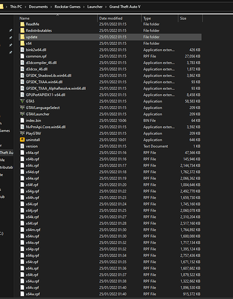Select the GTAVLauncher application icon

22,114
